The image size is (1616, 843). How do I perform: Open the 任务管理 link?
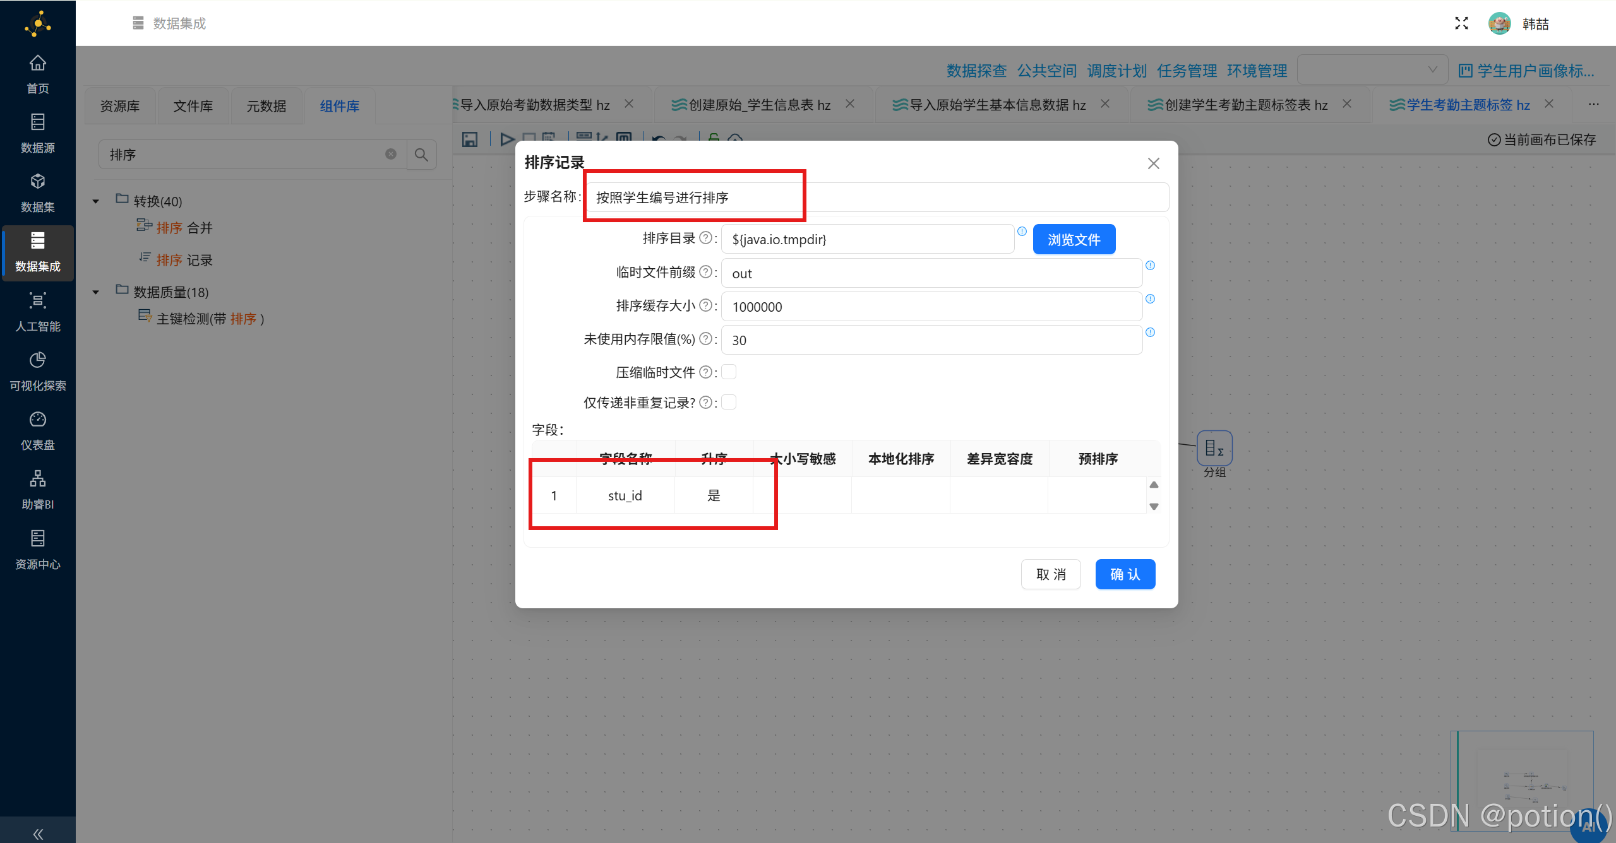pos(1187,71)
